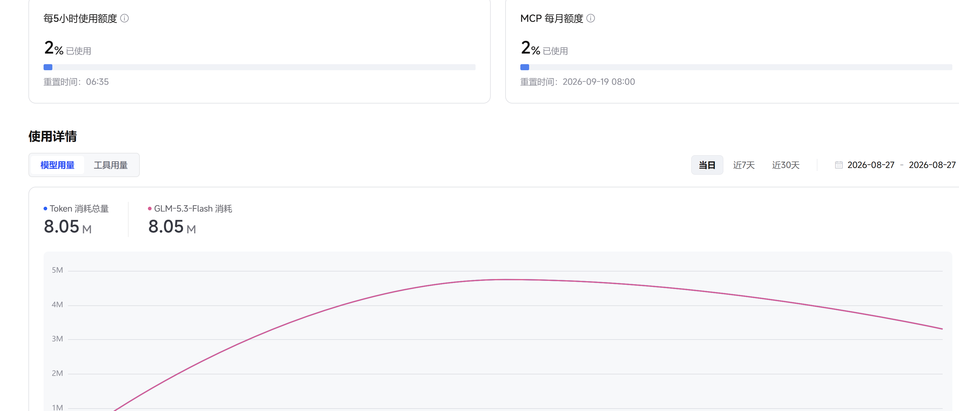Click info icon beside MCP 每月额度

591,18
